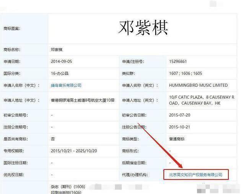Select exclusive period 2015/10/21 - 2025/10/20
The width and height of the screenshot is (241, 194).
[74, 151]
